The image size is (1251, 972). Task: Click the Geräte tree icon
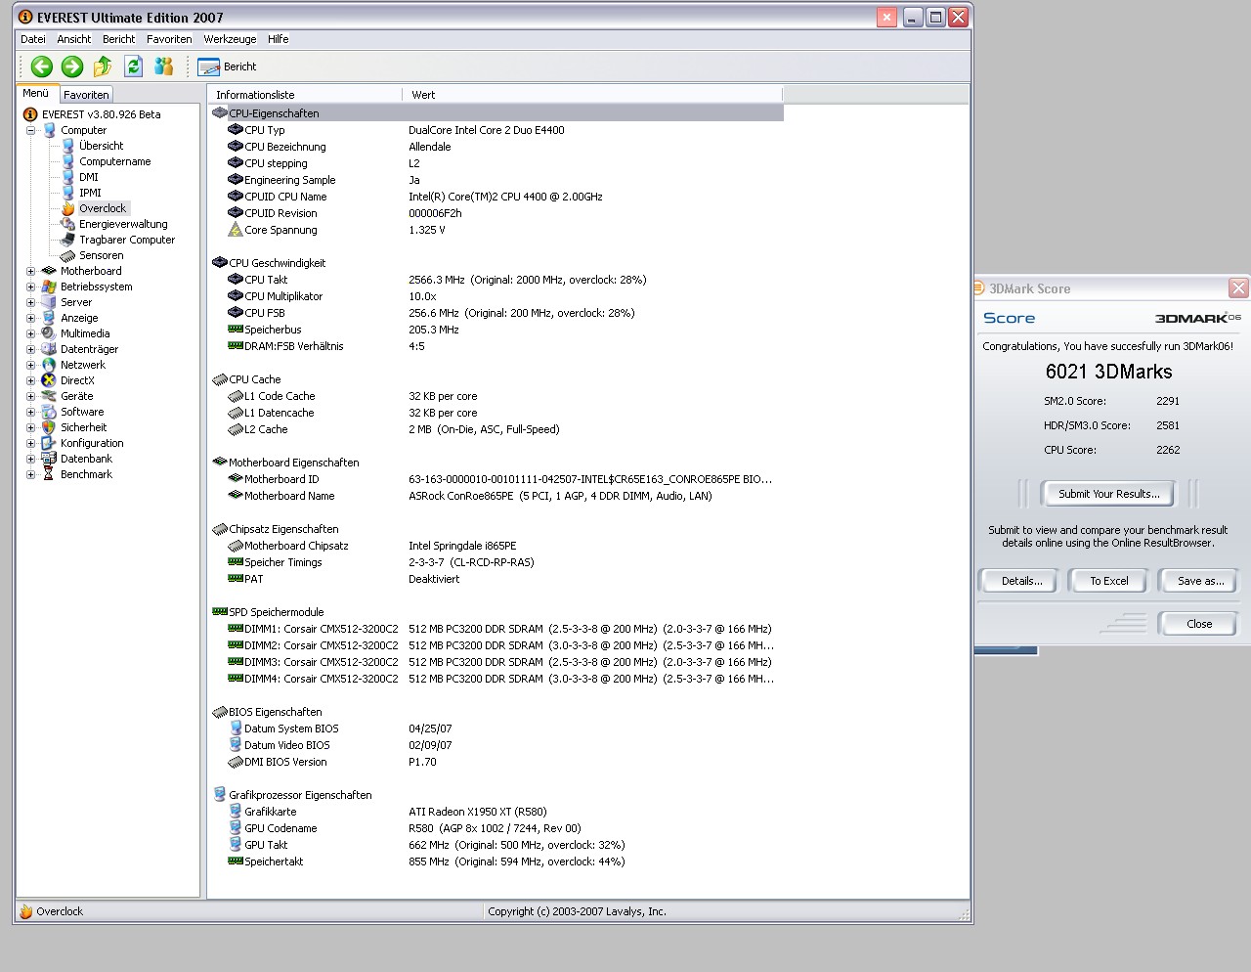[49, 396]
